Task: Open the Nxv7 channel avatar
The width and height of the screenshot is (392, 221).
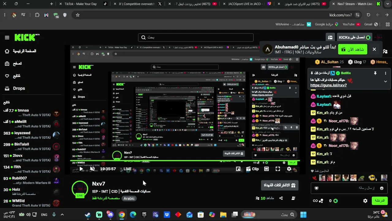Action: [80, 188]
